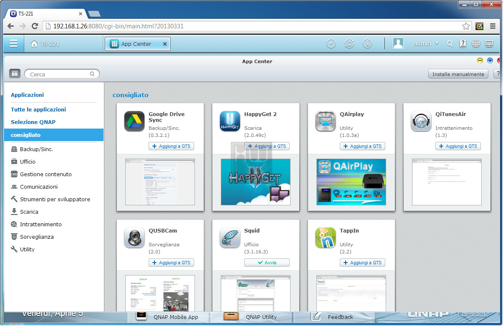Reload the page in the browser
This screenshot has width=503, height=326.
point(35,26)
